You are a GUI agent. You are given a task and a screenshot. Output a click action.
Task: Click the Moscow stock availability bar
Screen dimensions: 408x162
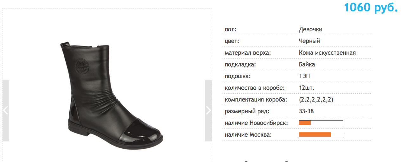pos(321,134)
